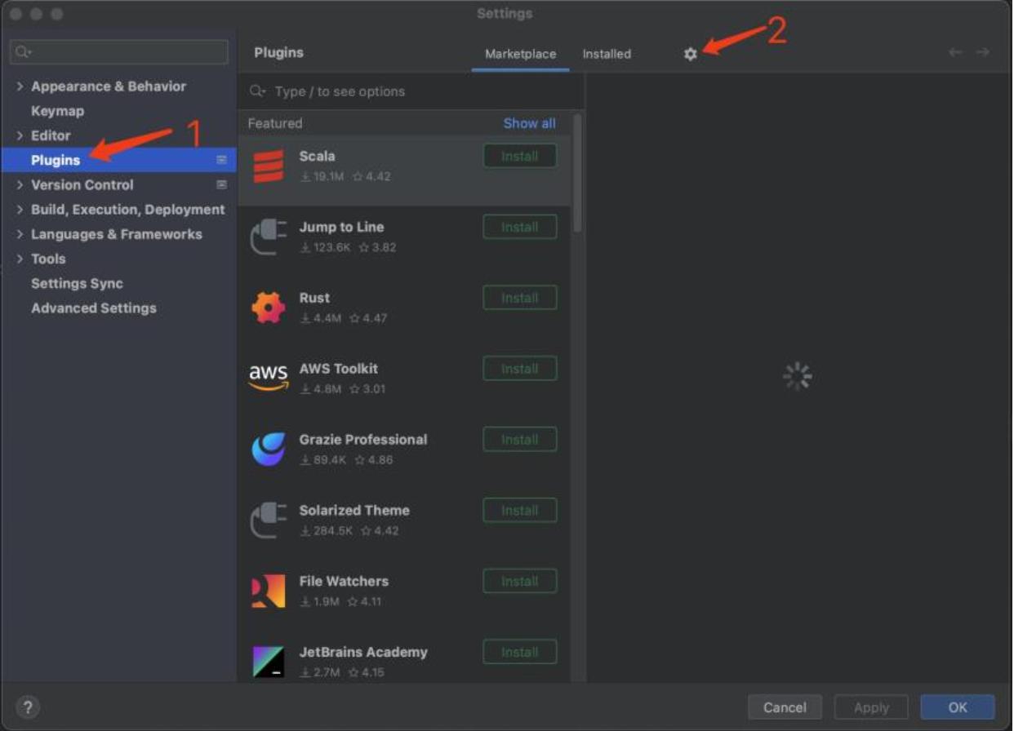Open the plugins gear settings menu

pos(691,54)
